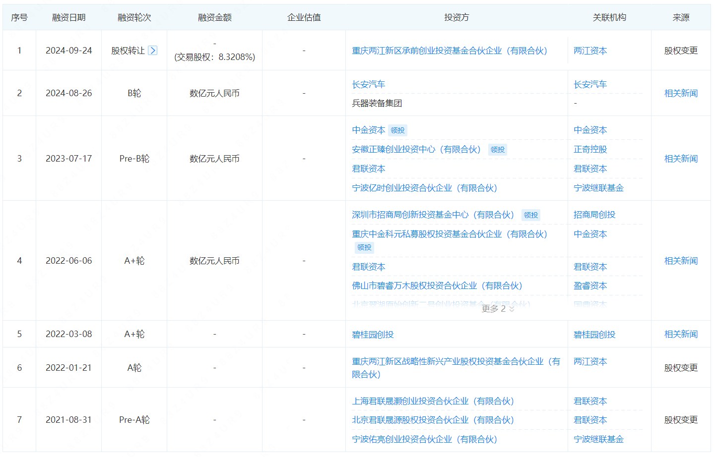Select the 融资日期 column header
716x457 pixels.
pos(69,17)
